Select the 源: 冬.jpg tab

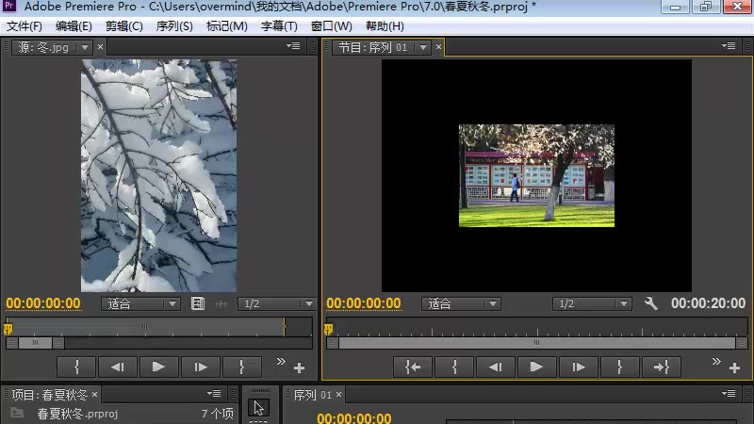pos(43,48)
